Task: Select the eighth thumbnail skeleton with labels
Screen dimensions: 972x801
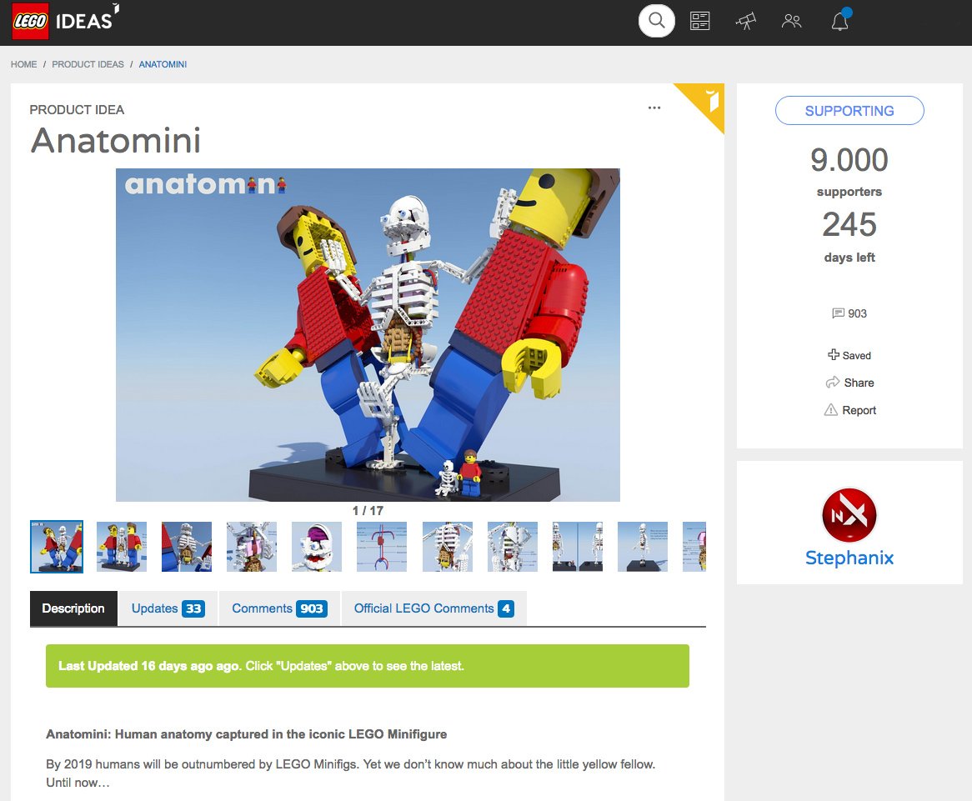Action: pos(513,546)
